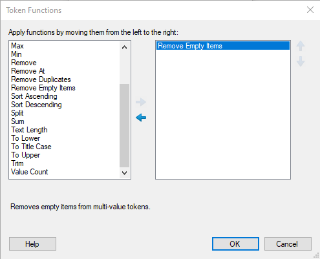Select Remove Duplicates in the functions list
Image resolution: width=320 pixels, height=259 pixels.
41,79
